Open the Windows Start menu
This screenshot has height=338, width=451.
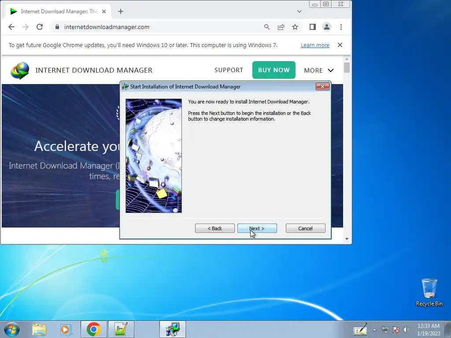(x=12, y=329)
